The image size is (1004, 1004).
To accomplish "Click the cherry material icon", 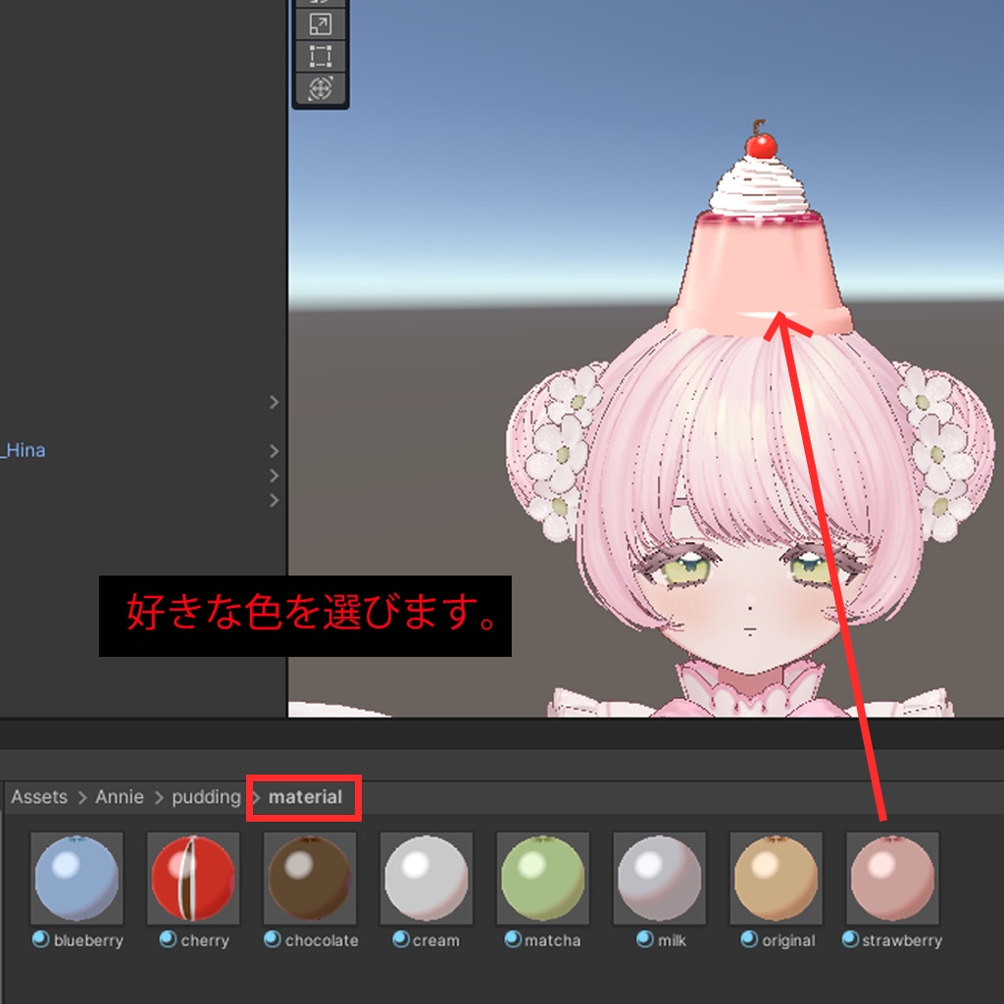I will [x=193, y=879].
